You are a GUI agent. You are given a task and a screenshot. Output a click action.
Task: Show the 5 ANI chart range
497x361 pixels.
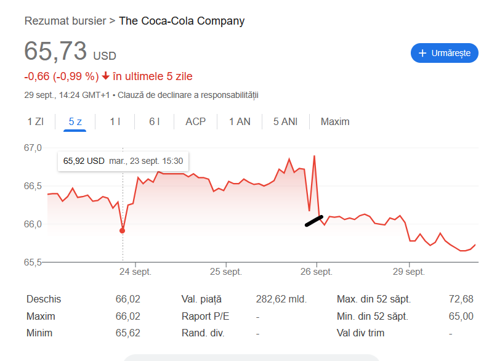pyautogui.click(x=285, y=122)
